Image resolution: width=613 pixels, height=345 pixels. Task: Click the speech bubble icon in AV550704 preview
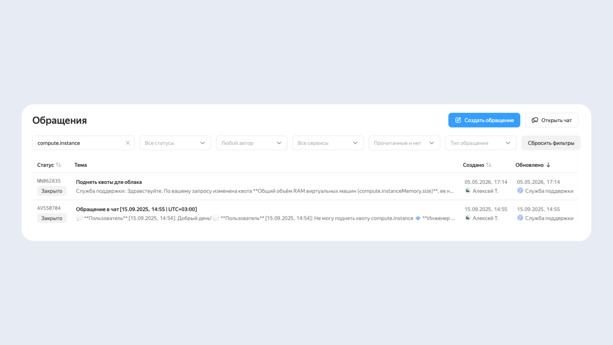point(79,218)
